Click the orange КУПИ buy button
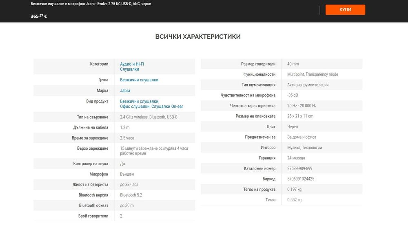The image size is (408, 240). pyautogui.click(x=345, y=10)
